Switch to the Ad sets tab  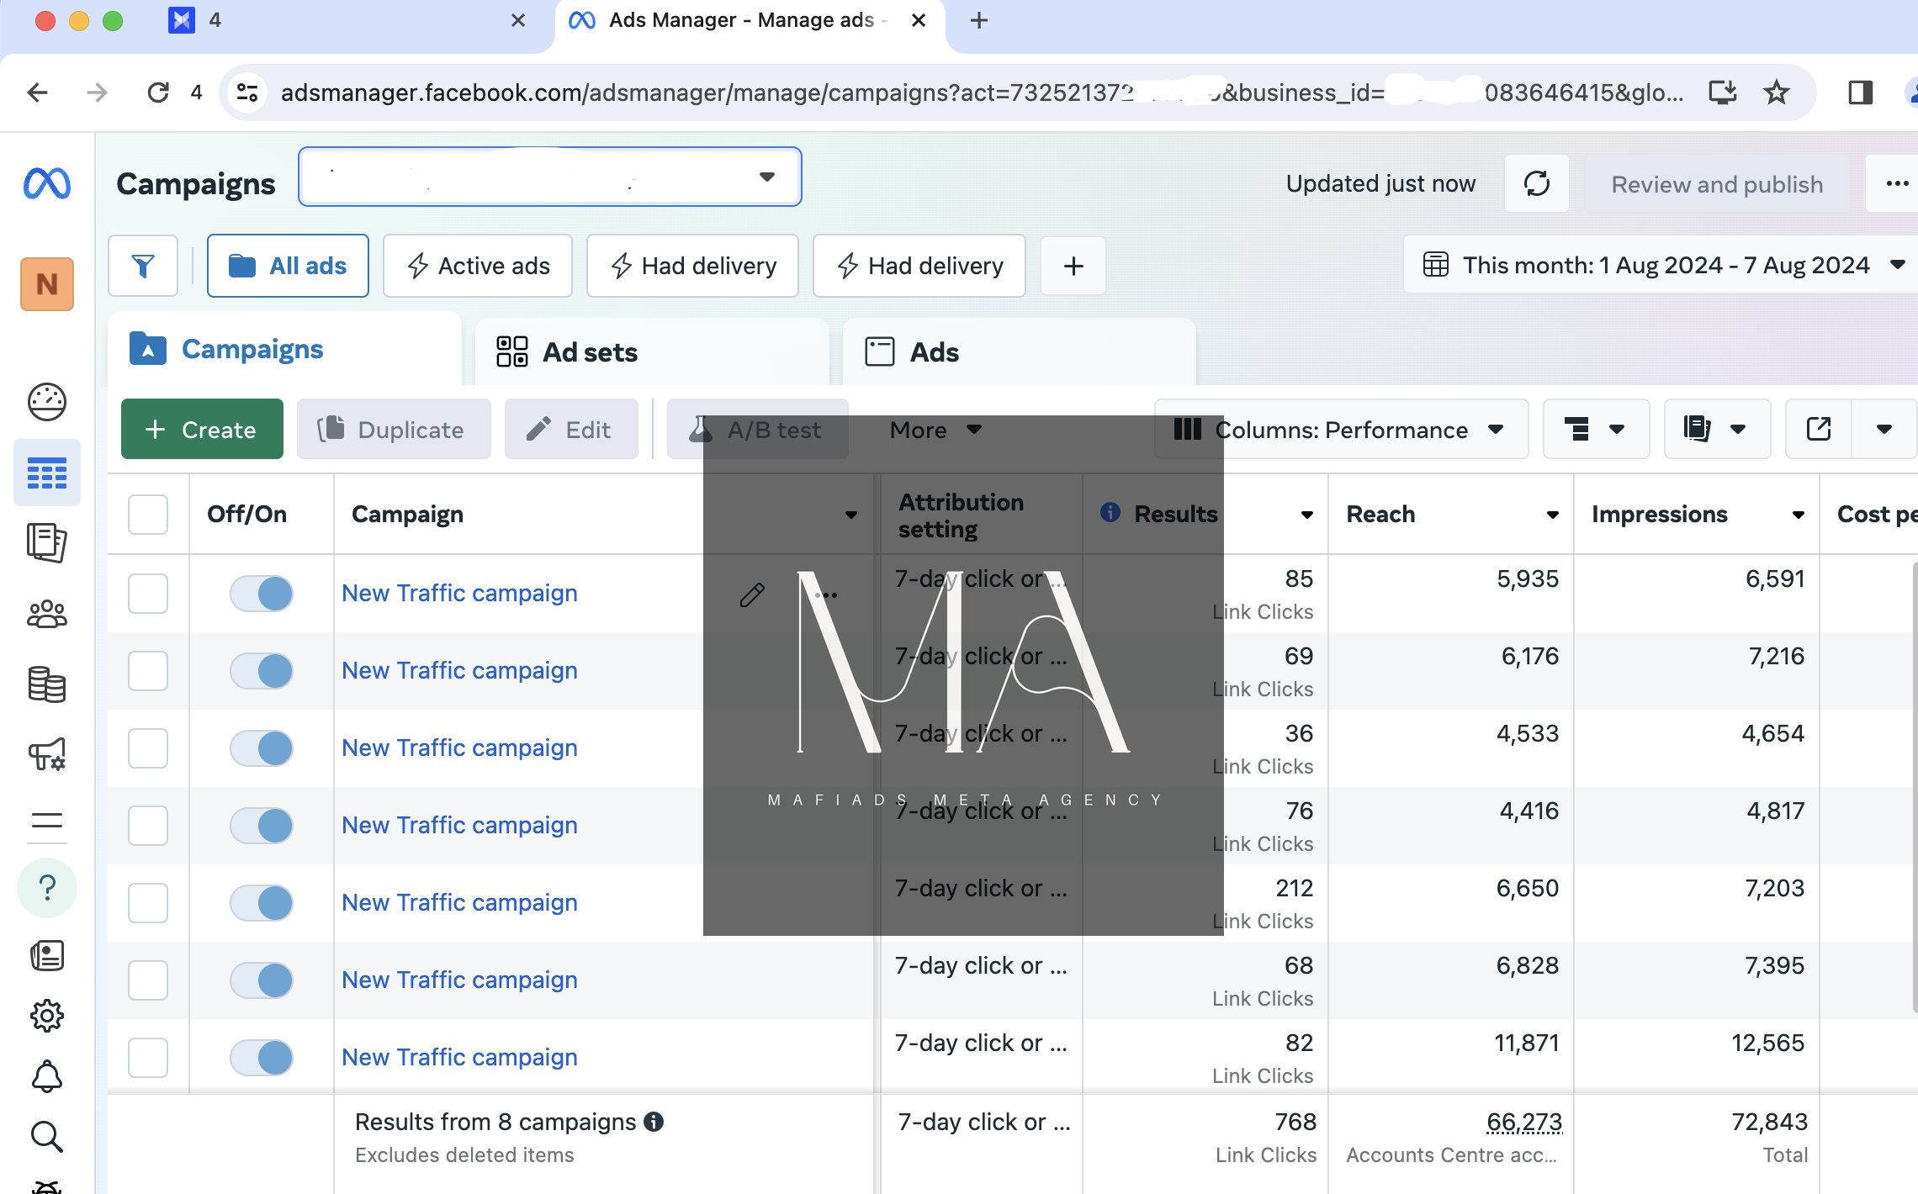[653, 351]
